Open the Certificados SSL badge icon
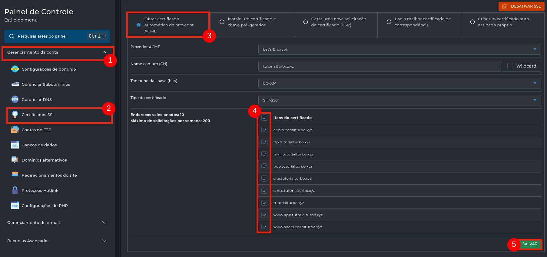 coord(15,115)
